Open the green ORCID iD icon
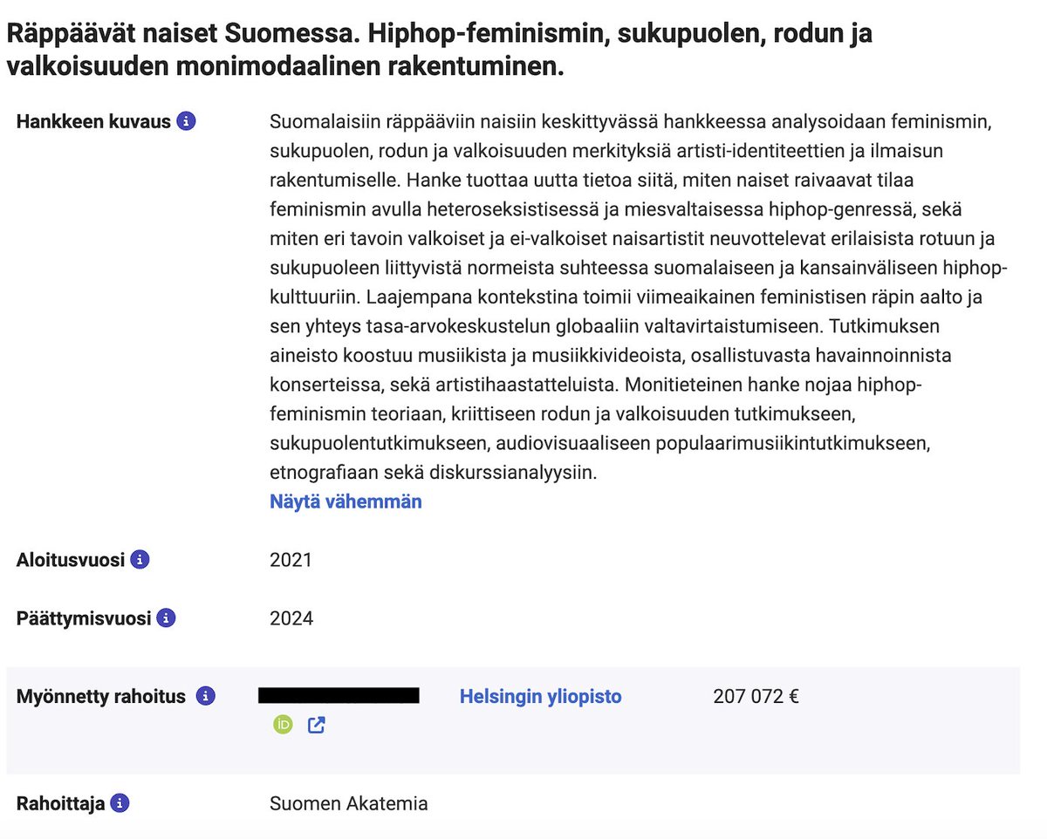 [x=283, y=724]
